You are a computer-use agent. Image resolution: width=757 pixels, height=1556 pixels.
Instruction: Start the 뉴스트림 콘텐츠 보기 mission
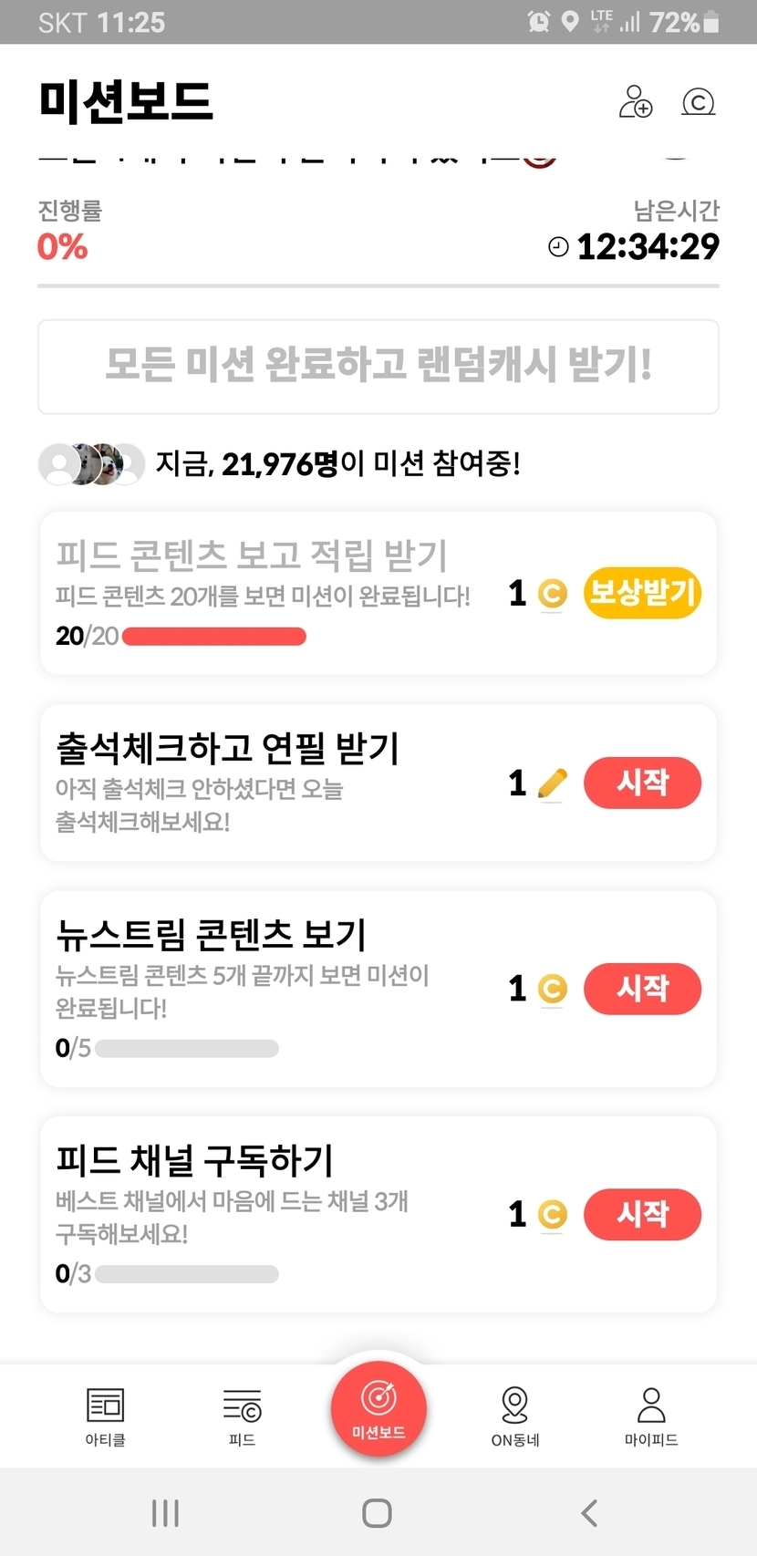click(x=642, y=988)
